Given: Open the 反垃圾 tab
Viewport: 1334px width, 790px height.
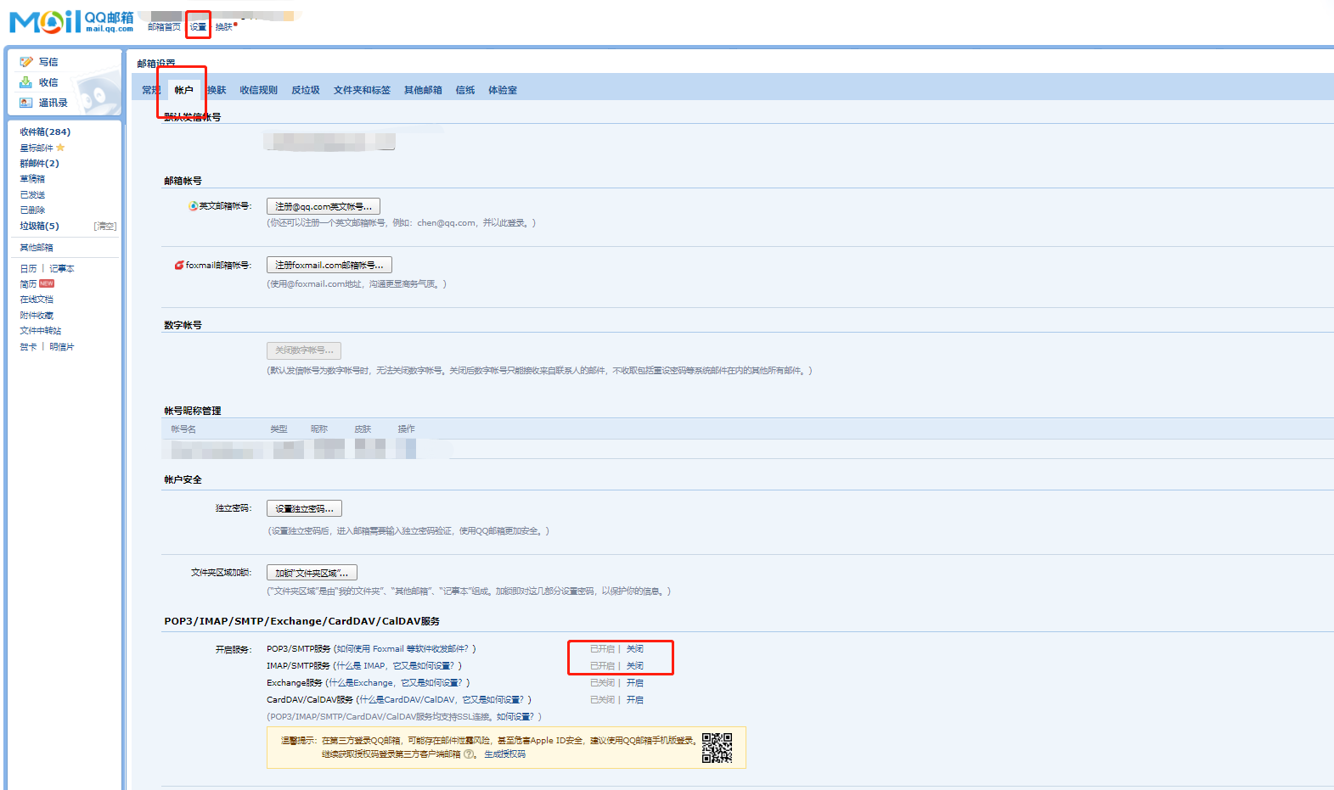Looking at the screenshot, I should (x=306, y=90).
